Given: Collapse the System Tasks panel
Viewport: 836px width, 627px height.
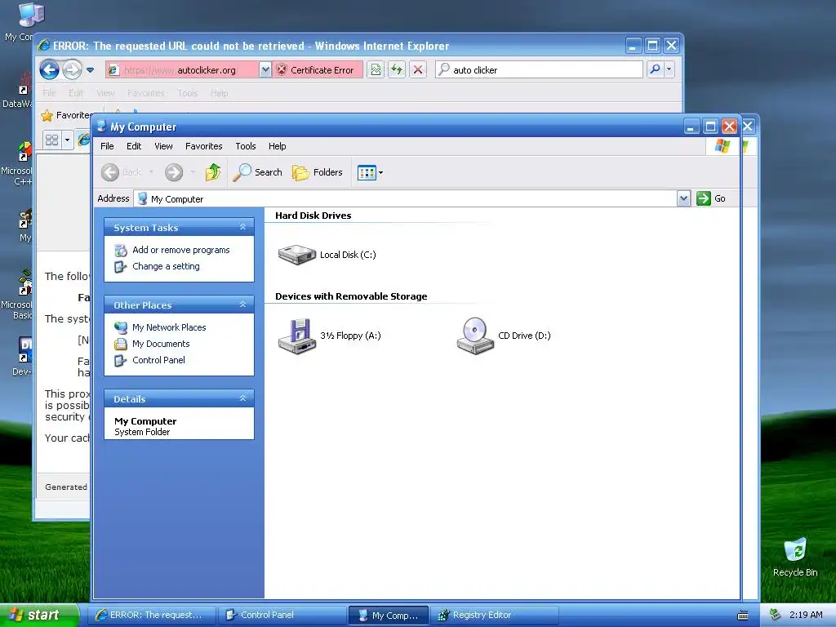Looking at the screenshot, I should click(x=242, y=227).
